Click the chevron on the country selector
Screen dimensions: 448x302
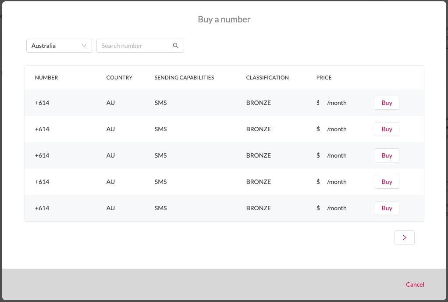pos(84,46)
